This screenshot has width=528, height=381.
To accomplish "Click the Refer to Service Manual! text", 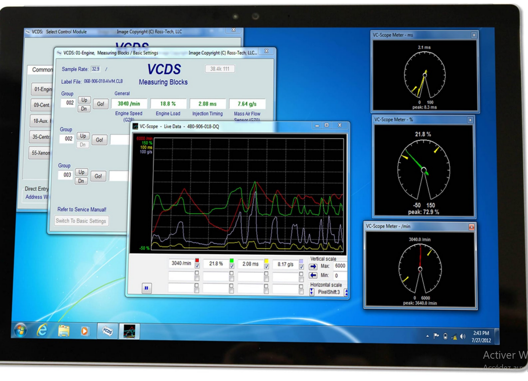I will point(82,209).
